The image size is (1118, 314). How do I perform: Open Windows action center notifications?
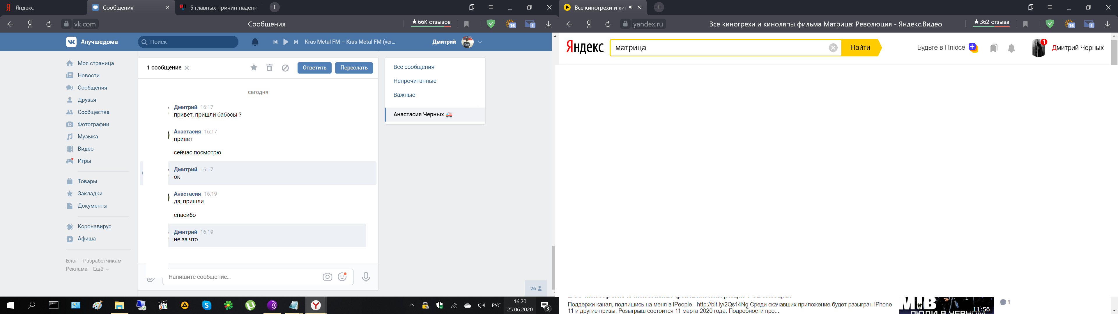coord(546,306)
